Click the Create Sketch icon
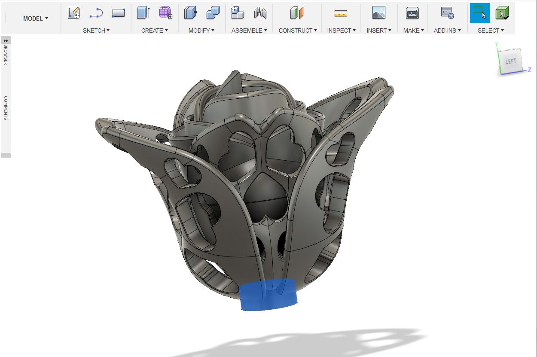Screen dimensions: 537x357 [74, 13]
